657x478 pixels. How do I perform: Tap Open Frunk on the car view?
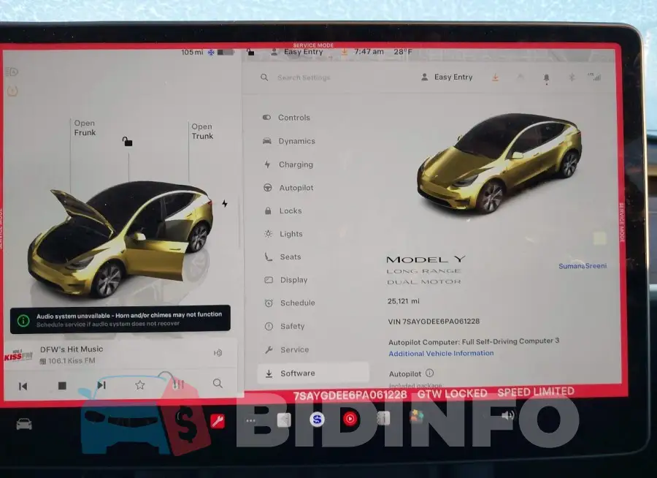85,128
